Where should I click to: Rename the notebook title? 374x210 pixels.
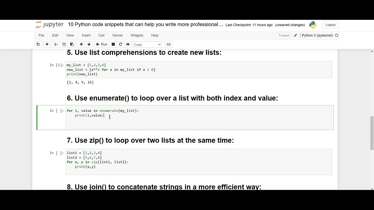[x=145, y=24]
